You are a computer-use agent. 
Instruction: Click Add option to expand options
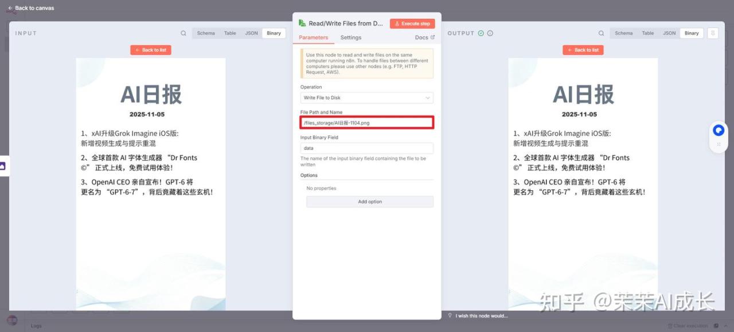370,202
